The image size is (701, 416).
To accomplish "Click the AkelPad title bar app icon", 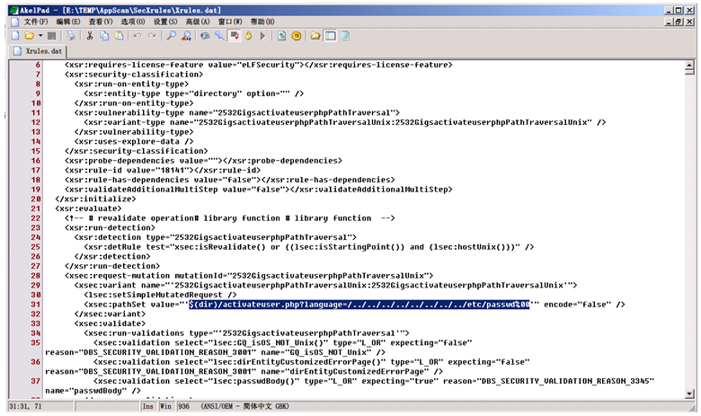I will (x=14, y=10).
